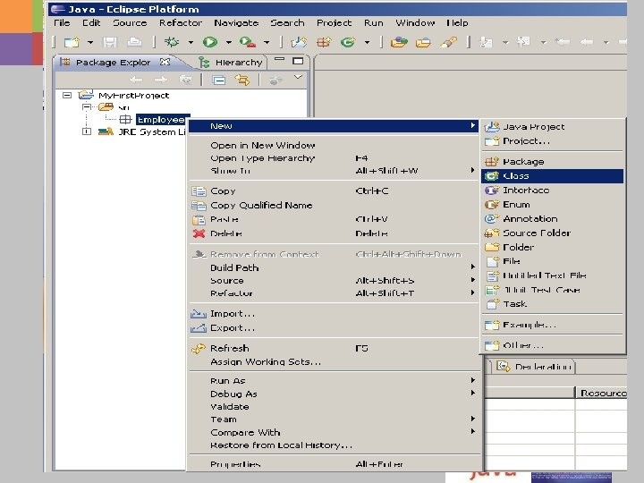
Task: Start debugging with the bug icon
Action: [172, 42]
